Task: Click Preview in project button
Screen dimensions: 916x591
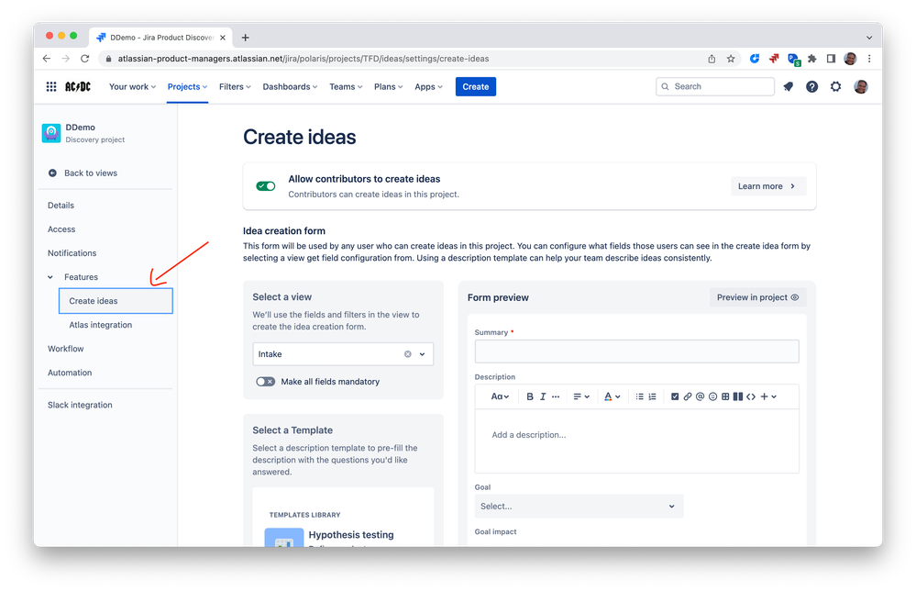Action: [757, 297]
